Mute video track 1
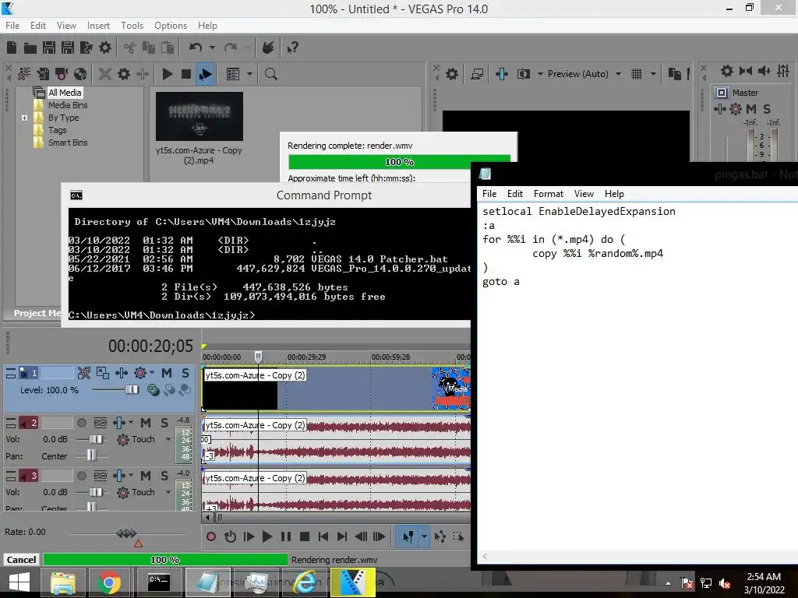The height and width of the screenshot is (598, 798). (x=167, y=373)
